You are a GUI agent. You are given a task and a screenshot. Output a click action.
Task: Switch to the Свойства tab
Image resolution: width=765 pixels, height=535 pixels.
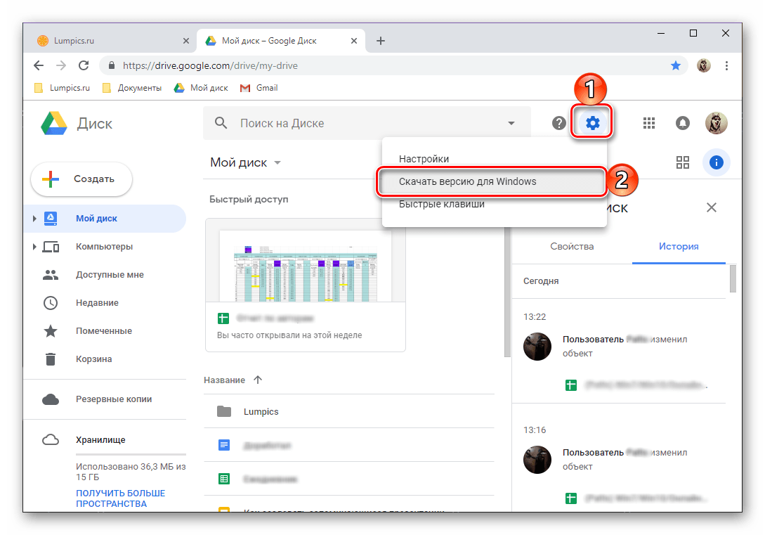click(x=572, y=247)
